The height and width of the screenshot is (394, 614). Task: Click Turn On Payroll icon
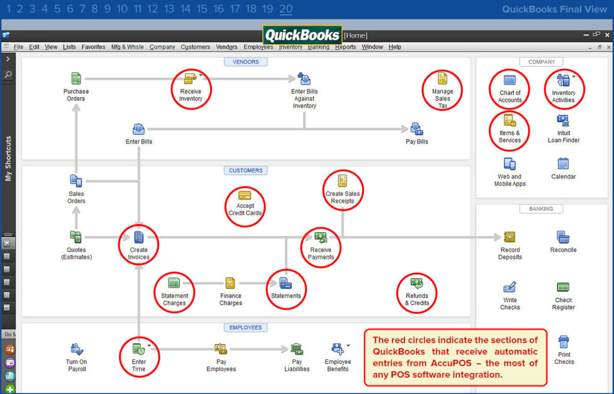pos(77,349)
